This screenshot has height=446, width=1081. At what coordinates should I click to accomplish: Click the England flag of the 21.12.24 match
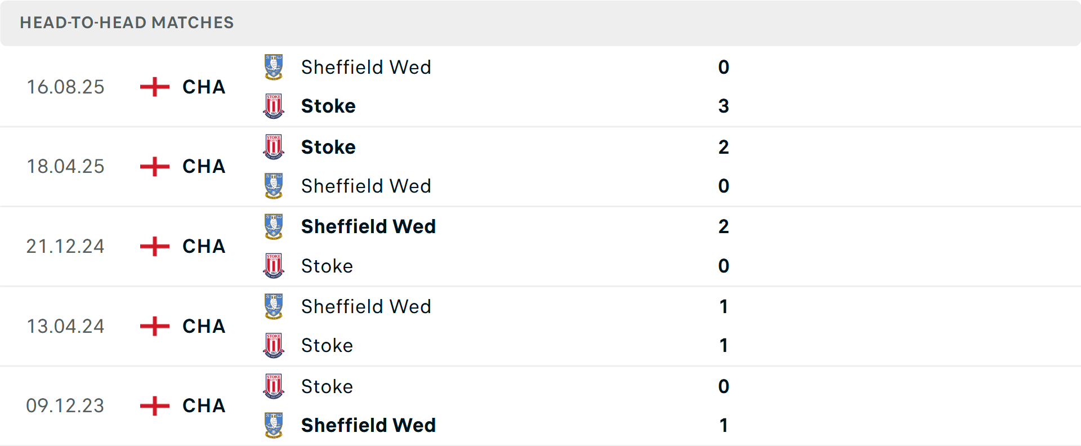(153, 246)
